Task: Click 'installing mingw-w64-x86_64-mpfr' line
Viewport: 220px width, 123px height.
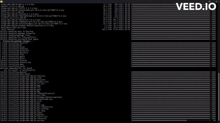Action: 21,90
